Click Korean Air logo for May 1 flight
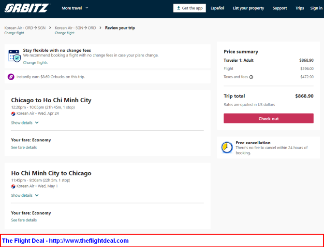The height and width of the screenshot is (247, 324). coord(13,186)
